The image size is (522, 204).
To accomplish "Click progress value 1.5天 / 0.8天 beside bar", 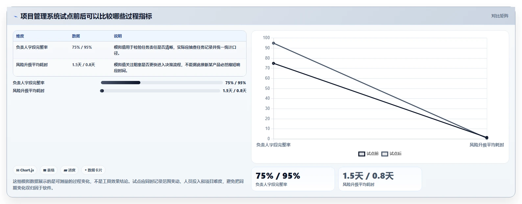I will [x=234, y=91].
